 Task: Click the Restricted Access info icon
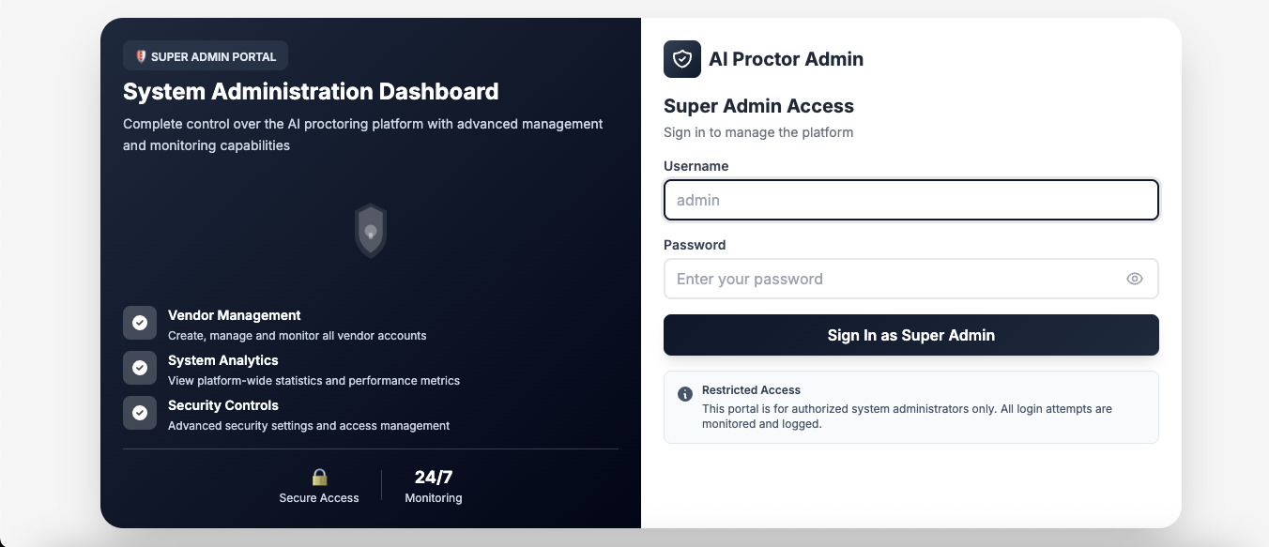tap(685, 394)
